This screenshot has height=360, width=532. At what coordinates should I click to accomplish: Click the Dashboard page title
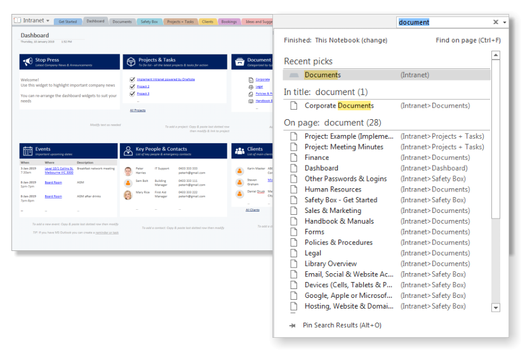[35, 35]
